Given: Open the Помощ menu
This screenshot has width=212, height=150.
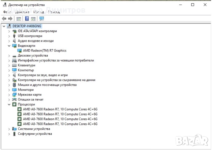Looking at the screenshot, I should click(x=54, y=12).
